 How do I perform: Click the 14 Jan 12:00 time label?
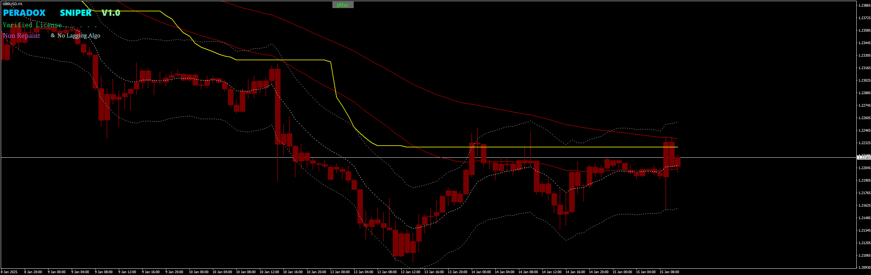(552, 272)
